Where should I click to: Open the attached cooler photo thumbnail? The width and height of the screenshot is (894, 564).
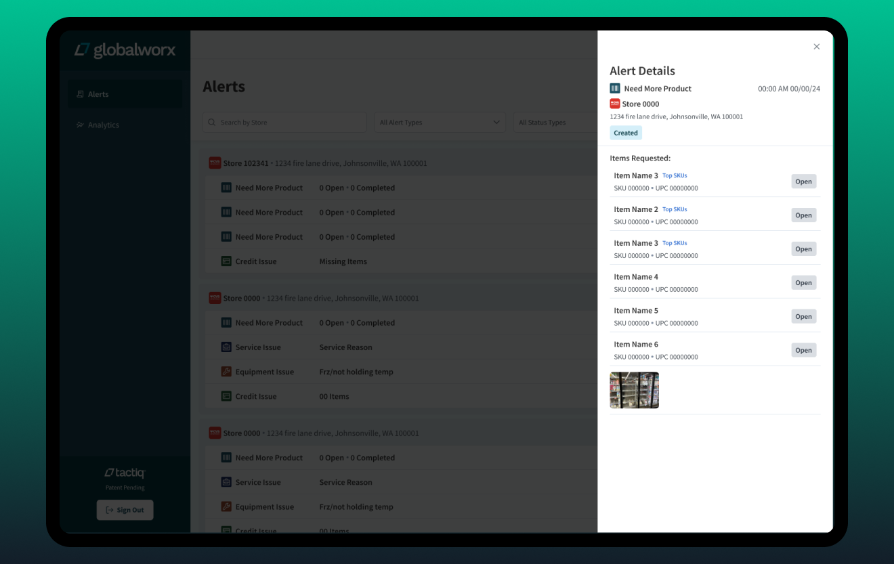[x=634, y=390]
